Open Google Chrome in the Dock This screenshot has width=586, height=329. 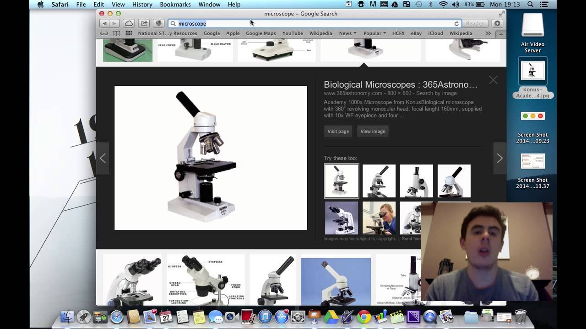(364, 316)
